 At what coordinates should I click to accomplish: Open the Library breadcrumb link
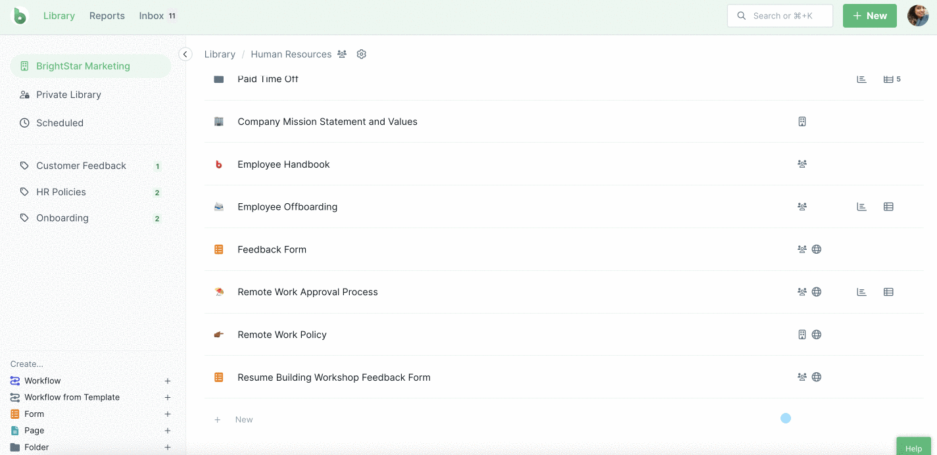click(x=220, y=54)
